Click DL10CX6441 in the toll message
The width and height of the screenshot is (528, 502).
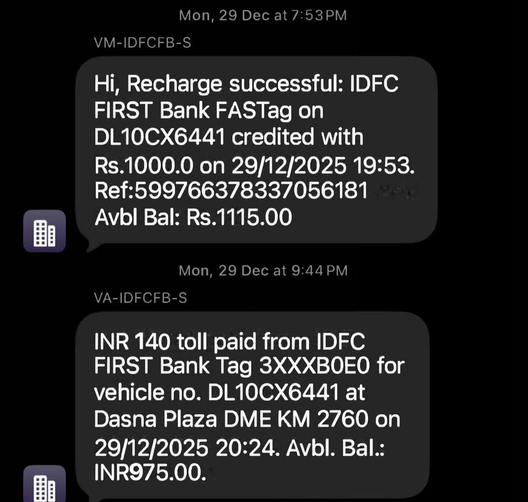coord(273,393)
